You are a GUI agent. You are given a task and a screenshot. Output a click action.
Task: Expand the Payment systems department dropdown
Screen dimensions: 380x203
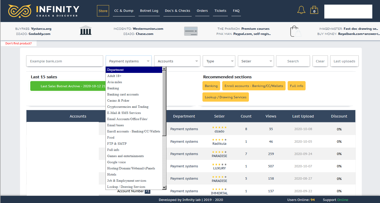129,61
